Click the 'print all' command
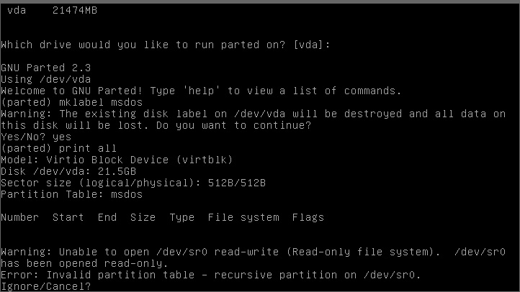This screenshot has height=292, width=520. (x=88, y=148)
